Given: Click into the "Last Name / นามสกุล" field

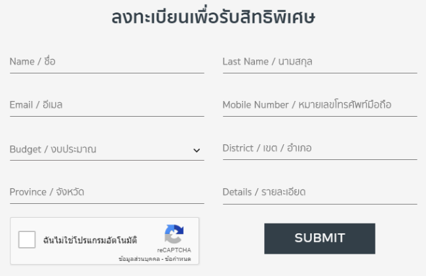Looking at the screenshot, I should point(320,62).
